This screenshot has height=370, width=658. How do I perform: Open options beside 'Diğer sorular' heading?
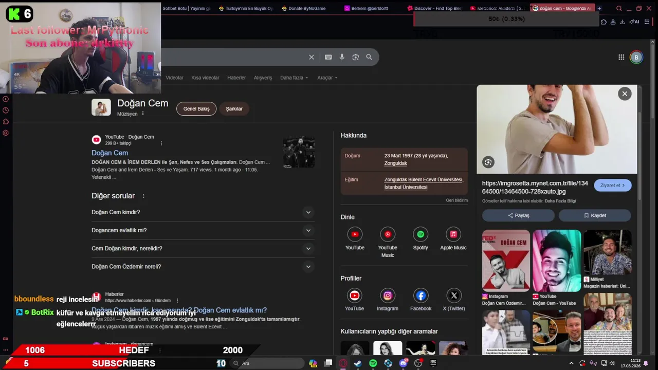pyautogui.click(x=143, y=196)
